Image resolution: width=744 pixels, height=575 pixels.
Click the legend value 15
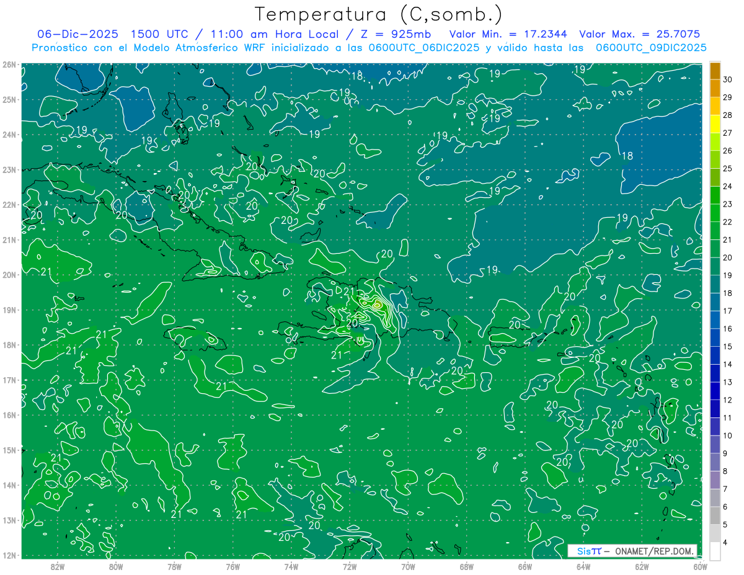(728, 347)
